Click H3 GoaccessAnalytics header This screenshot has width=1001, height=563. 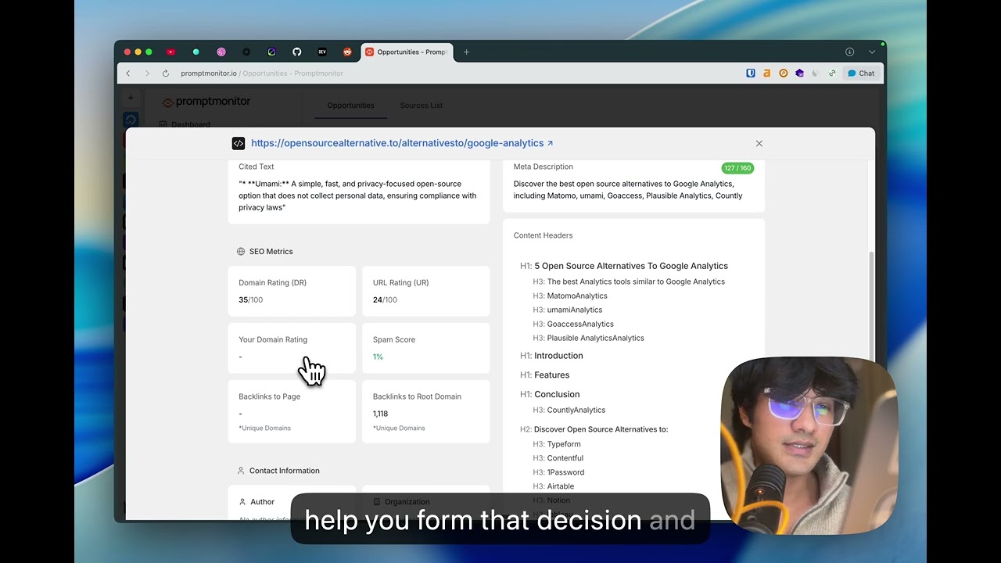click(x=573, y=324)
